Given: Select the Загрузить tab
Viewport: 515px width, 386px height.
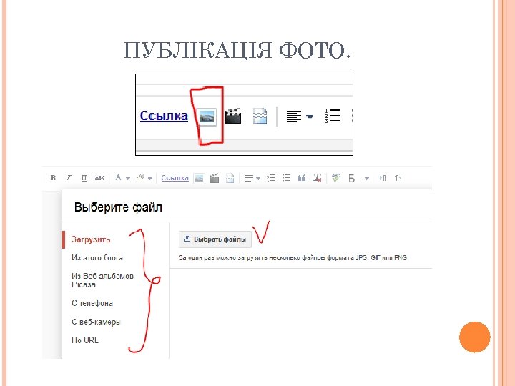Looking at the screenshot, I should click(91, 239).
